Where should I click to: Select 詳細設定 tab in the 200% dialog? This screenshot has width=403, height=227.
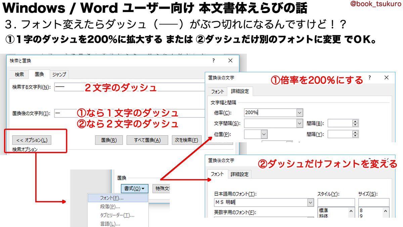[x=240, y=91]
